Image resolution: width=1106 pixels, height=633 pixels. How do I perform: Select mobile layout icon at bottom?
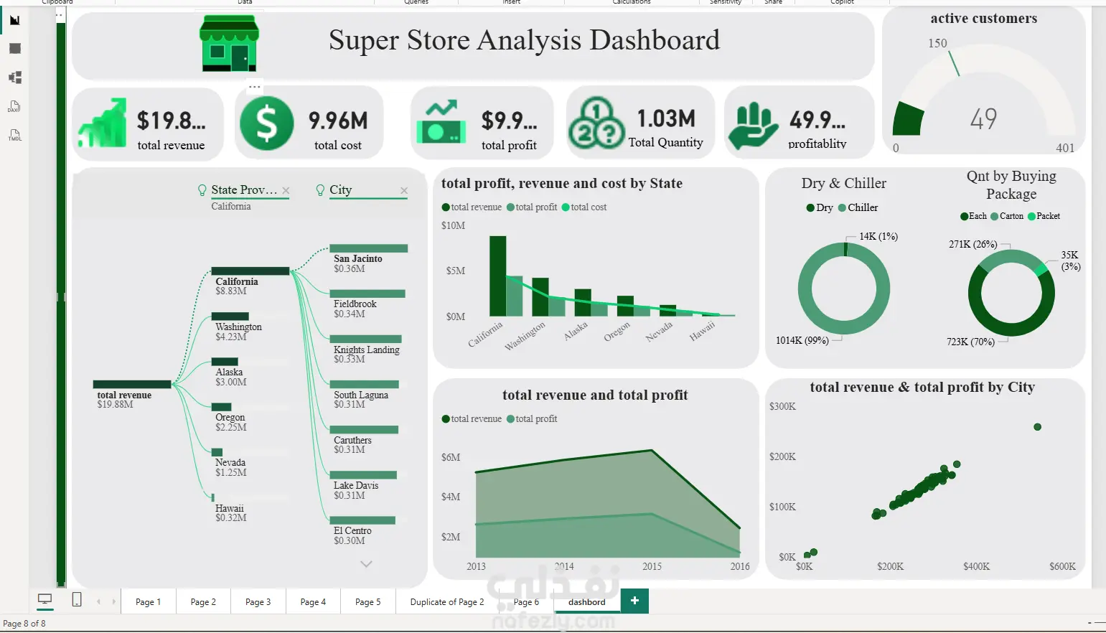[77, 600]
